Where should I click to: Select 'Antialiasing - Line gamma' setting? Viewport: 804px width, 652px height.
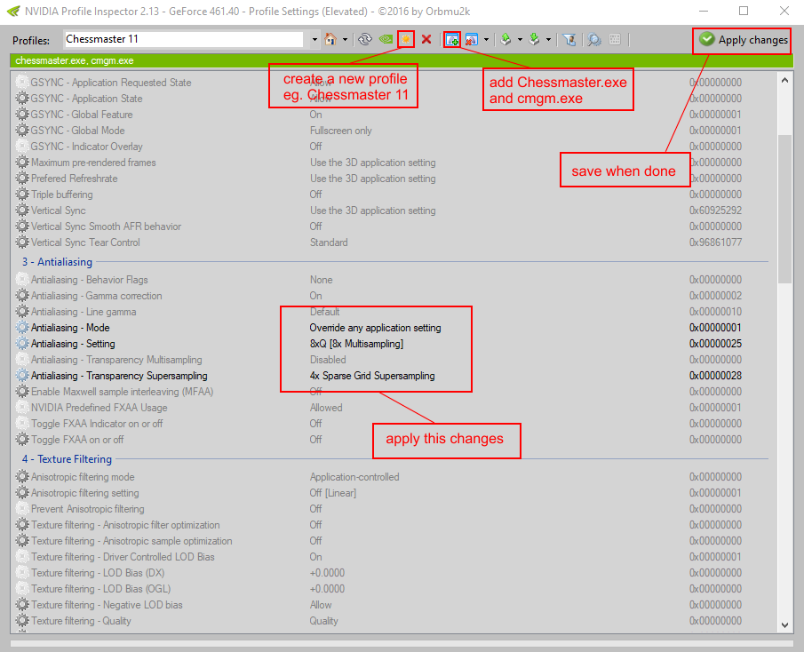point(84,312)
